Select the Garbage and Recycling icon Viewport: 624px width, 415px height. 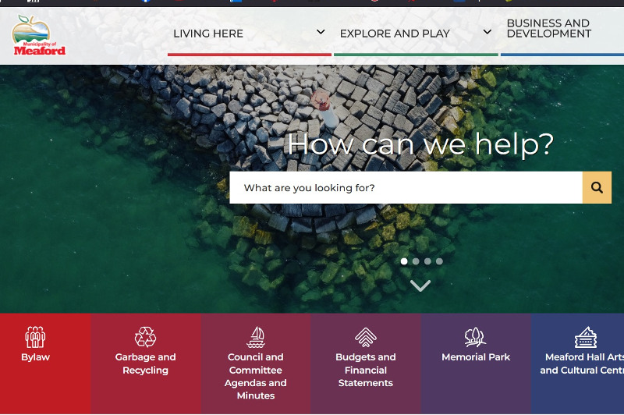(145, 337)
